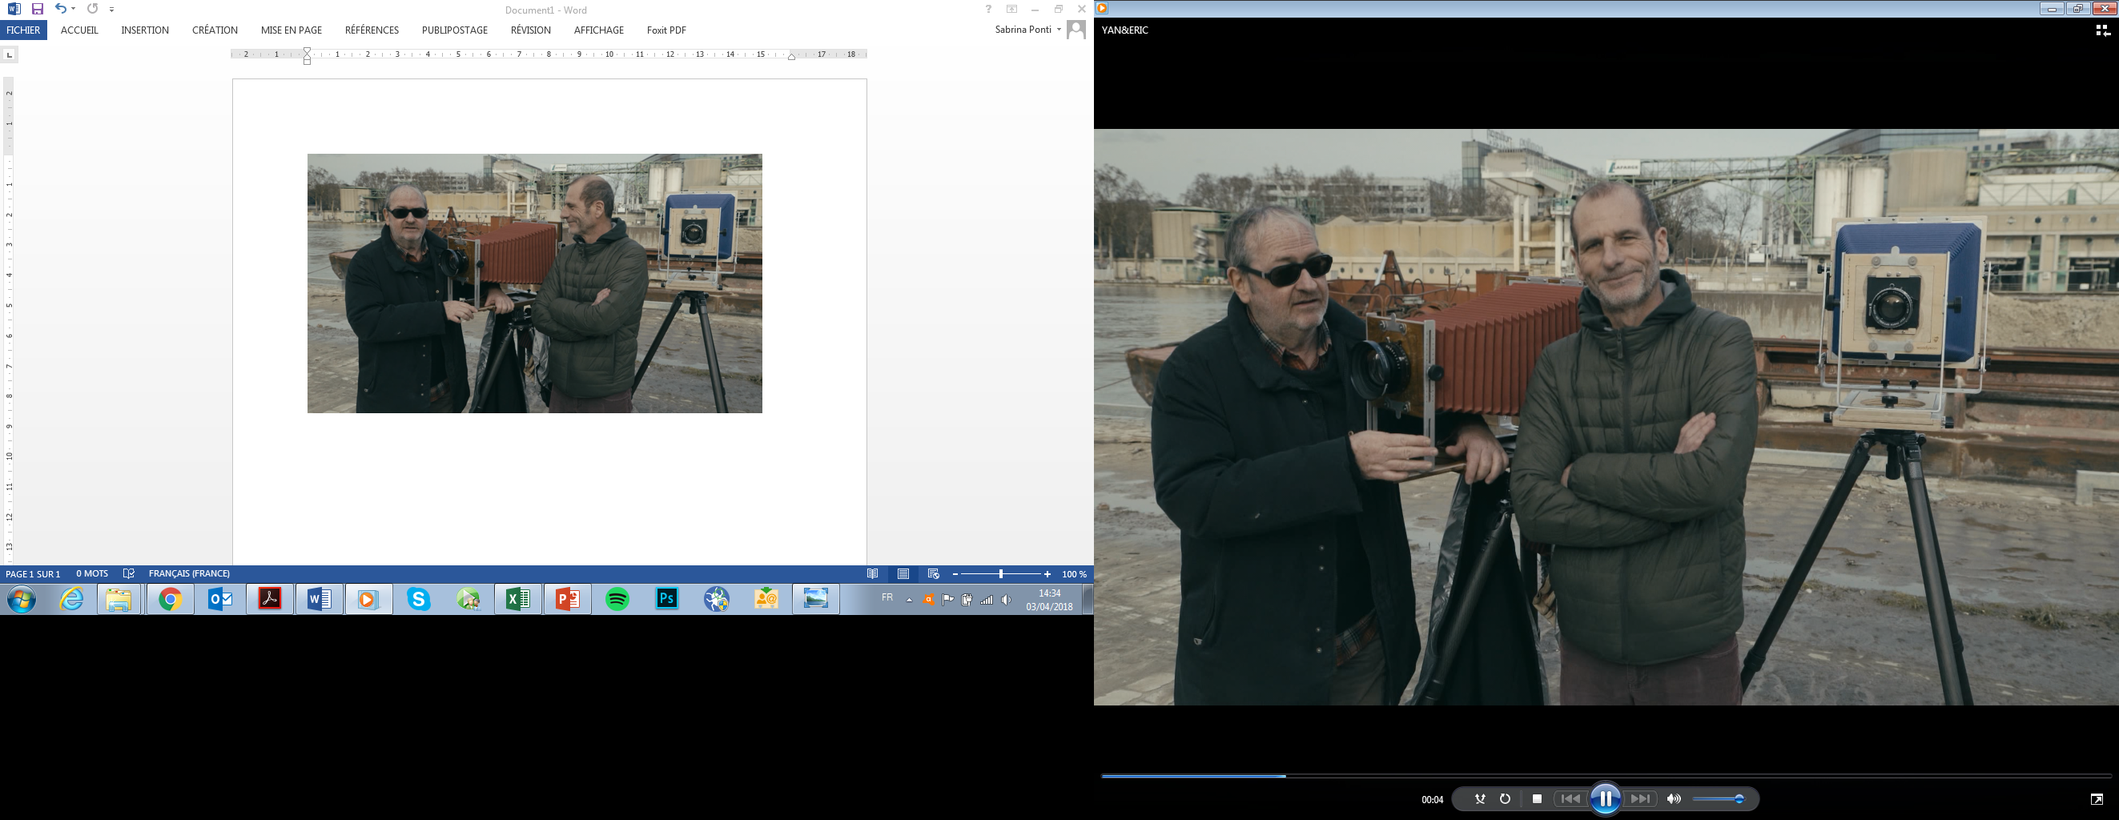Open Adobe Acrobat from the taskbar
The image size is (2119, 820).
[x=270, y=600]
